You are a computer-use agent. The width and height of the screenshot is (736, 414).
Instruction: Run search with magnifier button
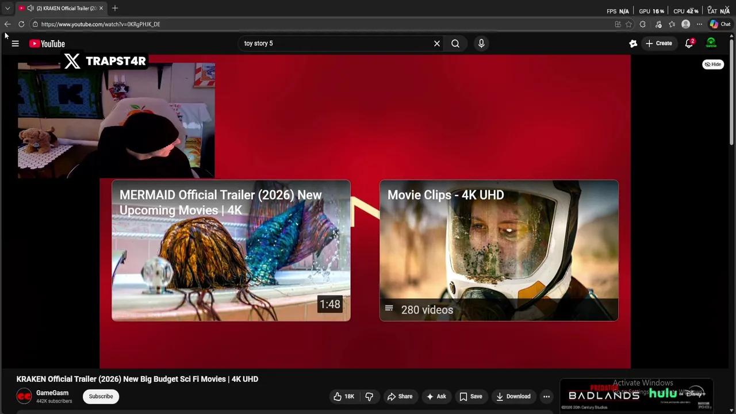[x=455, y=43]
